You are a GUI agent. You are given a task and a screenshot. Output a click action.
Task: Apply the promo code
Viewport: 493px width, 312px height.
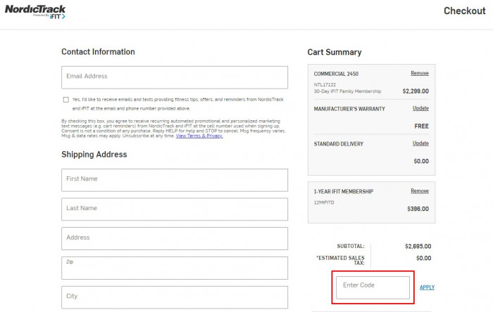tap(427, 287)
